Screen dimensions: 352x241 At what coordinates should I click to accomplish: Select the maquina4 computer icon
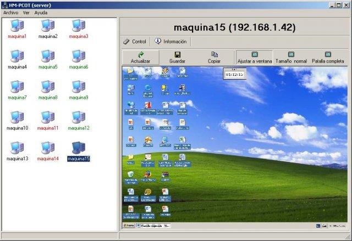click(x=17, y=56)
